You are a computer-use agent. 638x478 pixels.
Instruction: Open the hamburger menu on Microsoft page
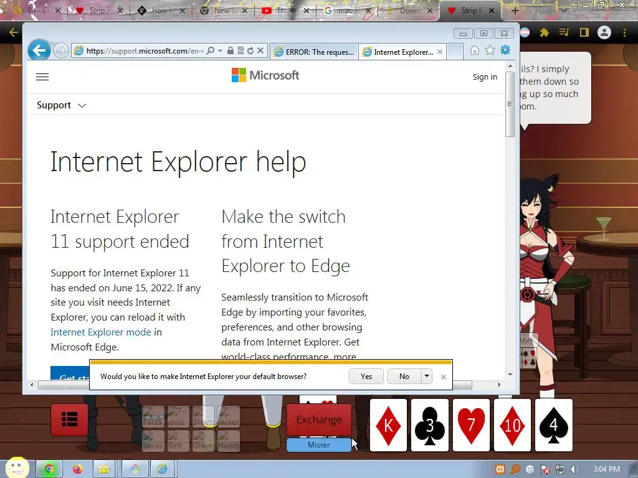click(42, 77)
